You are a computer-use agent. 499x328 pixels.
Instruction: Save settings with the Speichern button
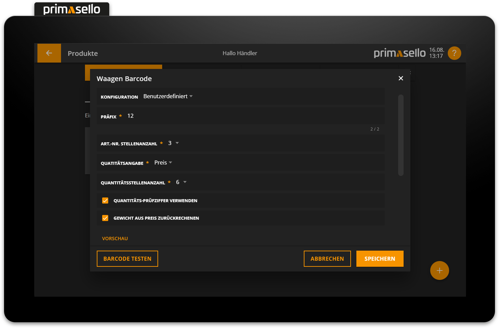[380, 258]
